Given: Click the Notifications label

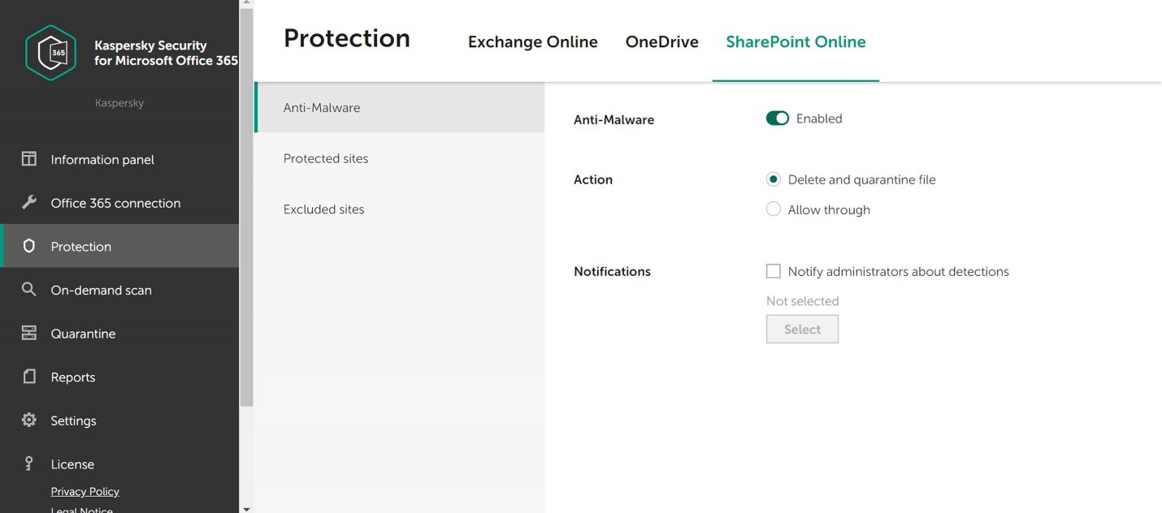Looking at the screenshot, I should pyautogui.click(x=612, y=272).
